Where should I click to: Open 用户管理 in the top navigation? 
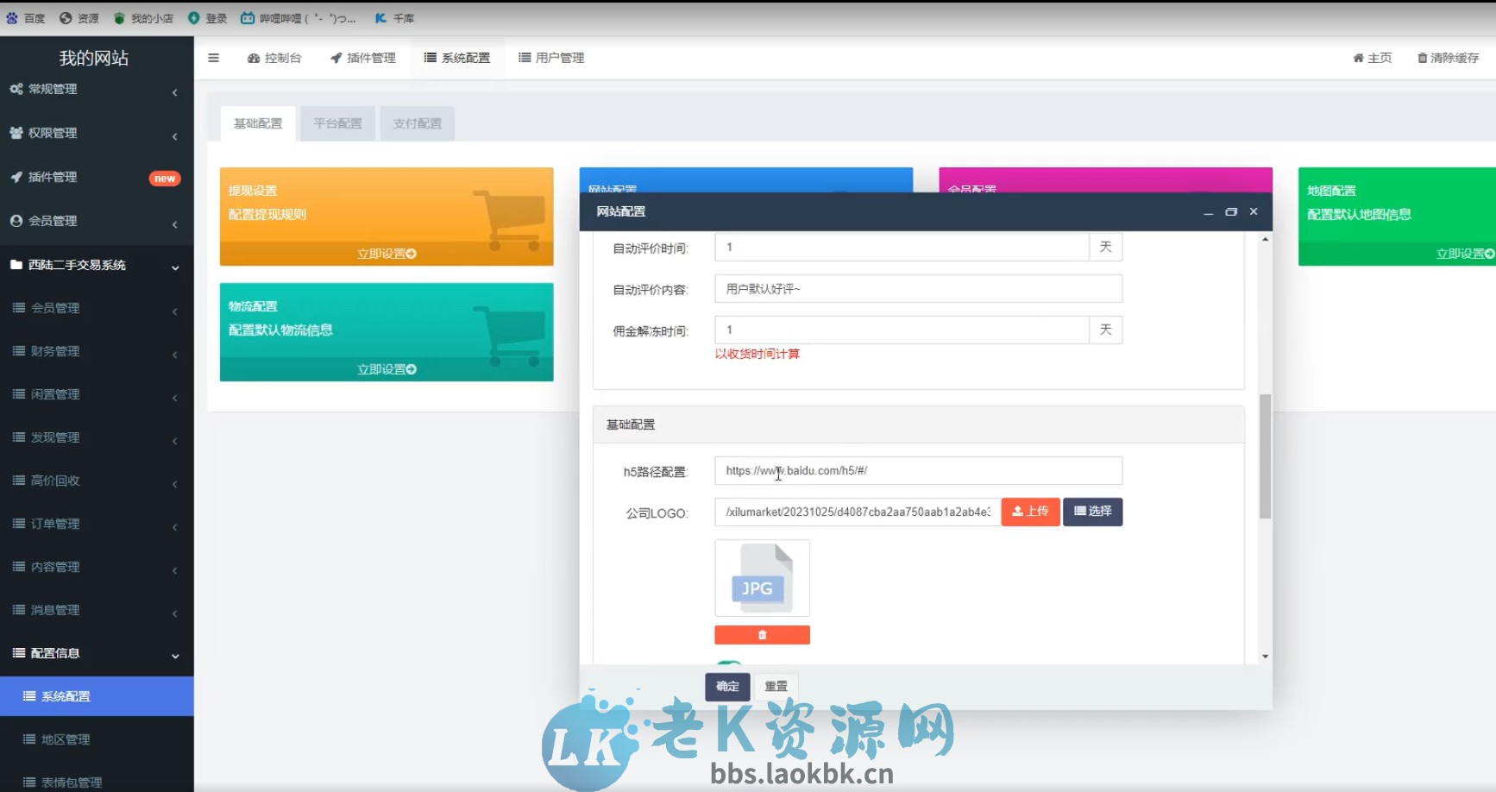550,58
